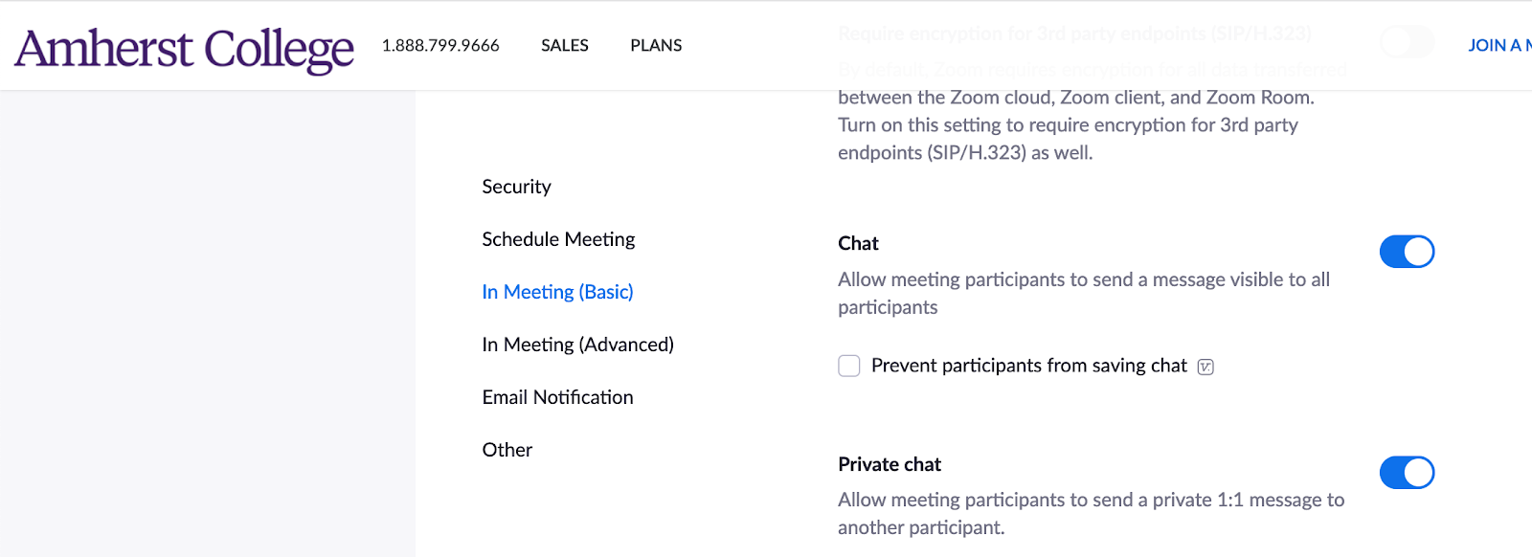This screenshot has width=1532, height=557.
Task: Navigate to Email Notification settings
Action: [x=557, y=397]
